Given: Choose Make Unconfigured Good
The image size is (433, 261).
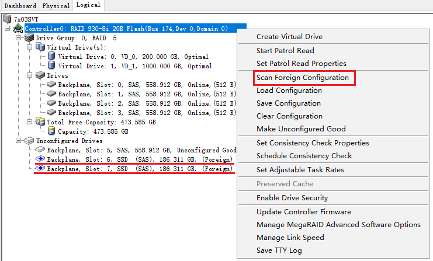Looking at the screenshot, I should 301,128.
